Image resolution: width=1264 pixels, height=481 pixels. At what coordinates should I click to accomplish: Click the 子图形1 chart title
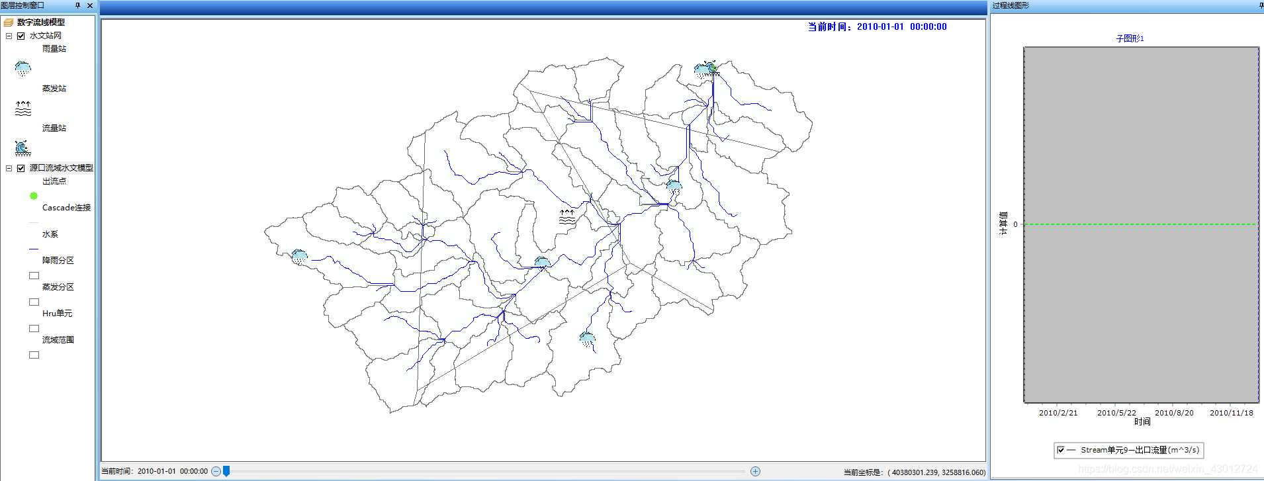click(x=1130, y=38)
